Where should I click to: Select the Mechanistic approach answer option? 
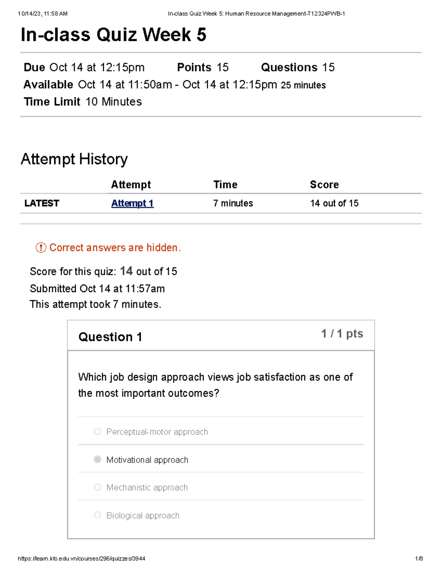(97, 487)
